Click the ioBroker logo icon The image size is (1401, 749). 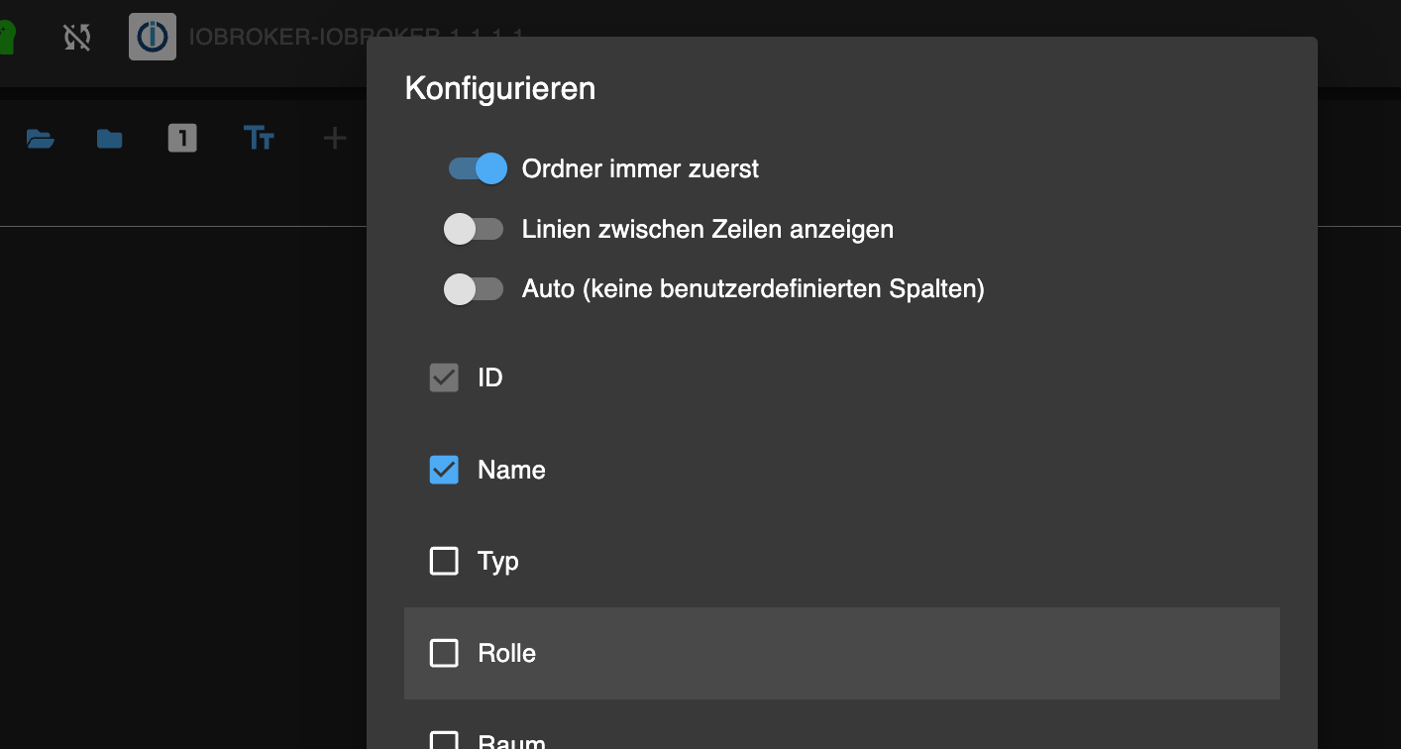(153, 37)
